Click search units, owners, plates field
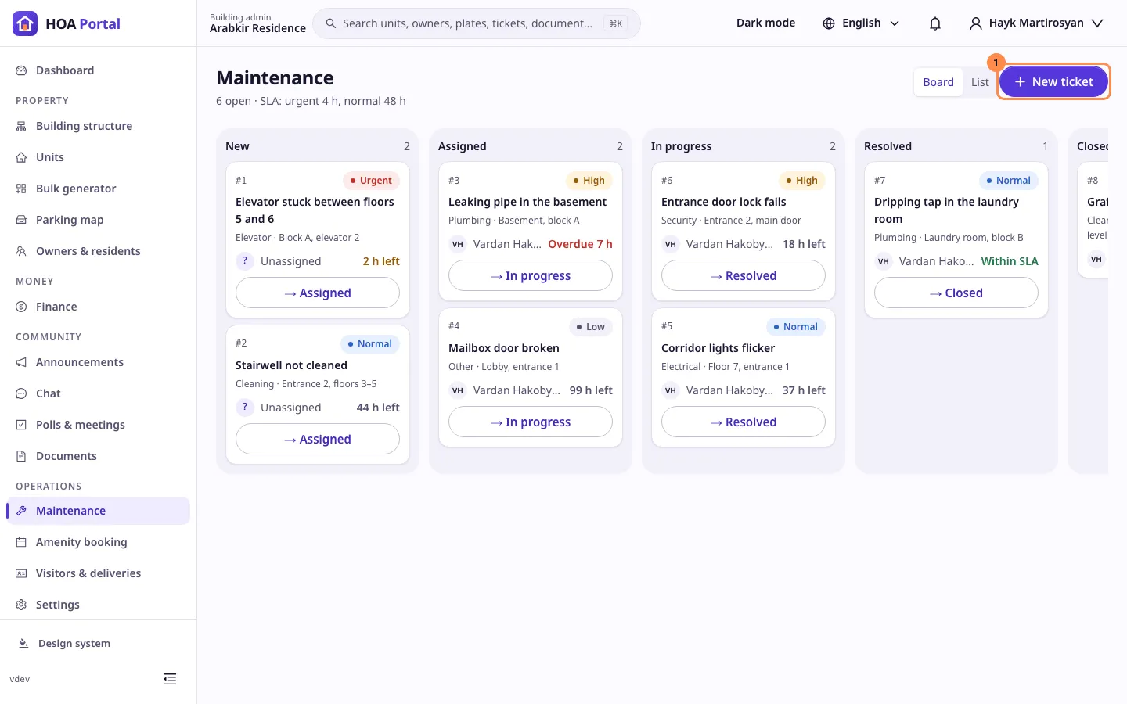1127x704 pixels. (x=477, y=23)
